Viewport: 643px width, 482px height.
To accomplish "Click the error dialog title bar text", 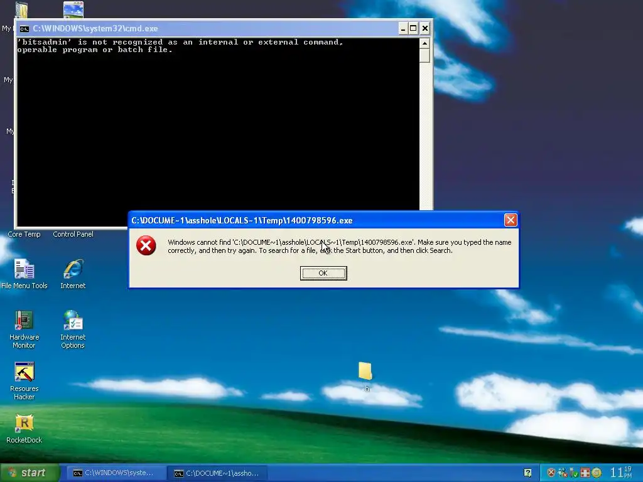I will (242, 220).
